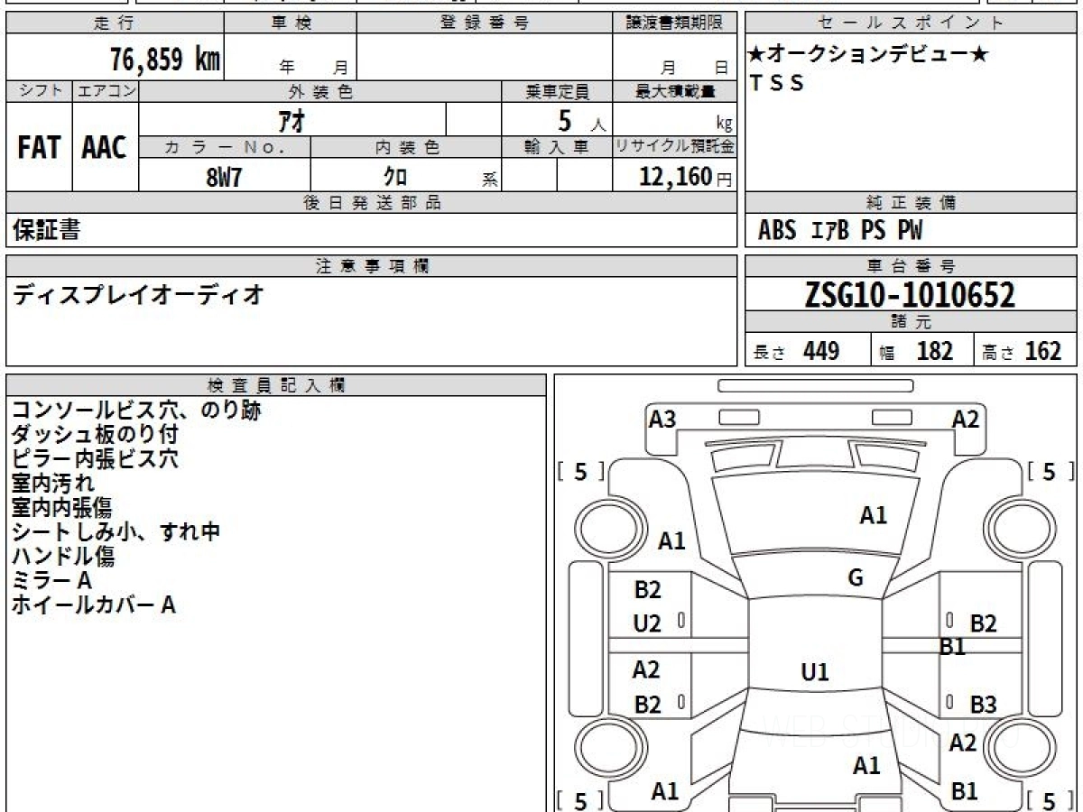Select the シフト label
The image size is (1083, 812).
coord(39,91)
